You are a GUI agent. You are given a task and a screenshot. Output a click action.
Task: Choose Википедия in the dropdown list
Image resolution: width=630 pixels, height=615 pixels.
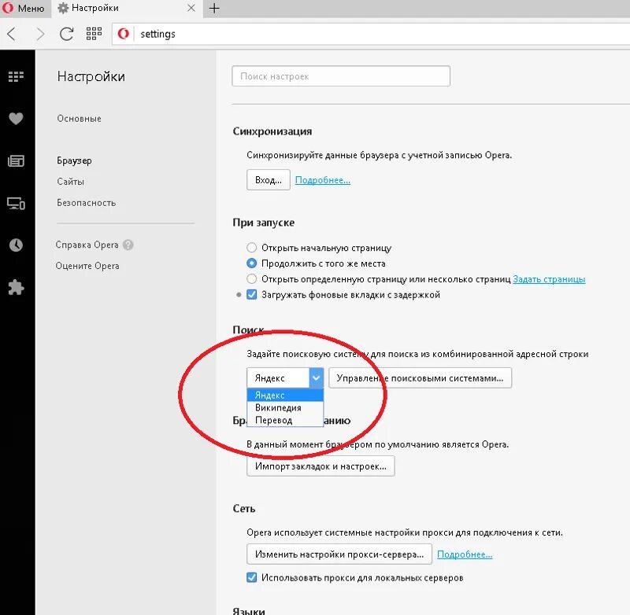click(x=285, y=407)
